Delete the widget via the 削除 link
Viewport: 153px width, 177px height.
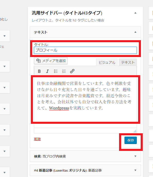pyautogui.click(x=37, y=139)
